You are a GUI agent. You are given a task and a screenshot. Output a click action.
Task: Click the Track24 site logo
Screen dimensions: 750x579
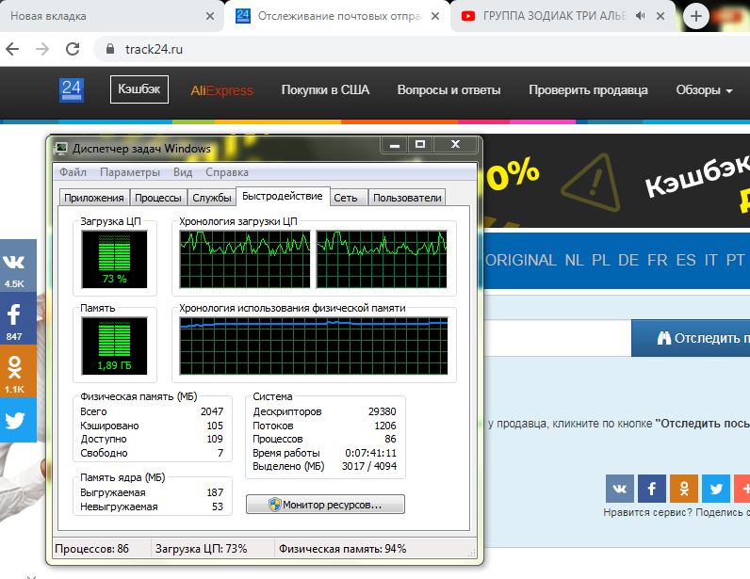(72, 89)
